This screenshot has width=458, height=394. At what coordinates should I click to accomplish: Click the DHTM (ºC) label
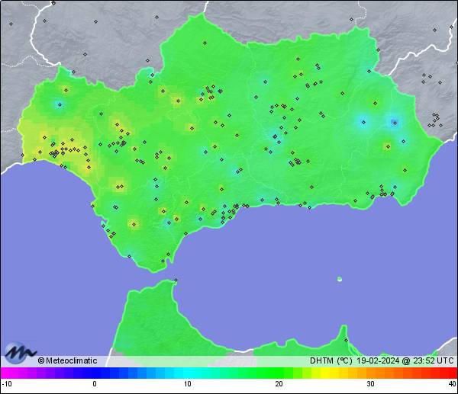point(331,360)
